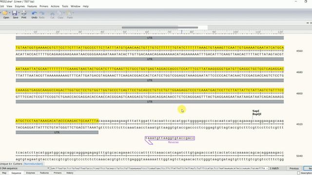Click the cursor position marker on ruler

[x=181, y=32]
